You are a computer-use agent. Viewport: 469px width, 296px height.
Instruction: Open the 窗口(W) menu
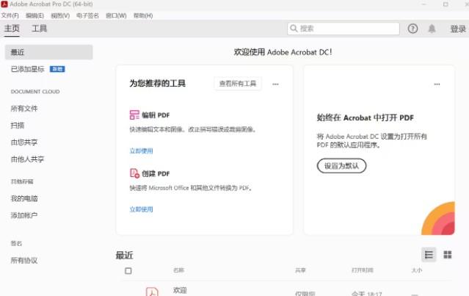(116, 15)
